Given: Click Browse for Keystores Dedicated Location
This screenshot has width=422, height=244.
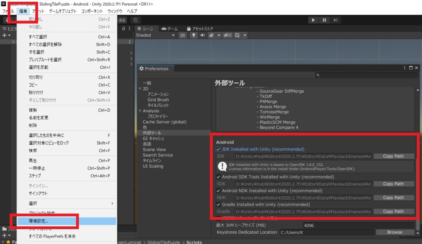Looking at the screenshot, I should pos(395,232).
